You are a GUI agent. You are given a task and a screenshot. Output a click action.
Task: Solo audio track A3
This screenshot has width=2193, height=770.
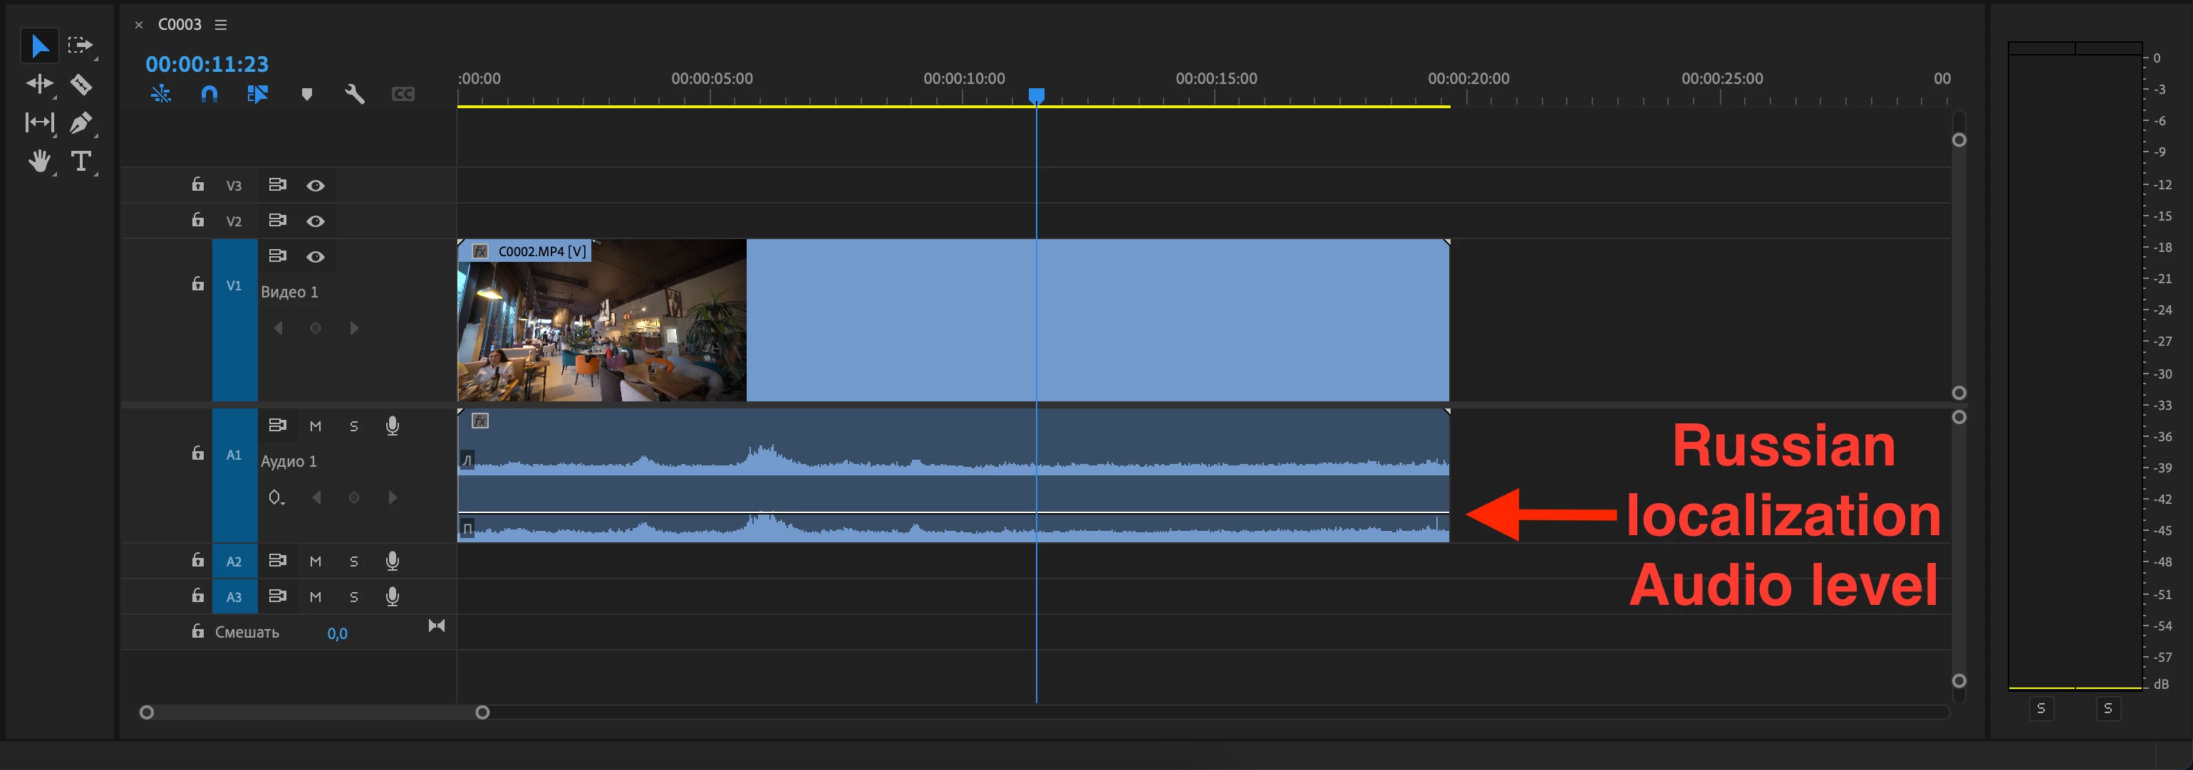[x=353, y=596]
